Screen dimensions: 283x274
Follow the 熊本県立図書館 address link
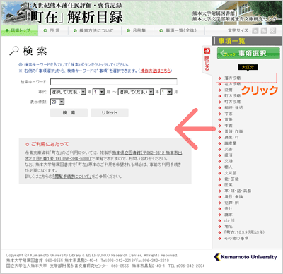coord(103,155)
